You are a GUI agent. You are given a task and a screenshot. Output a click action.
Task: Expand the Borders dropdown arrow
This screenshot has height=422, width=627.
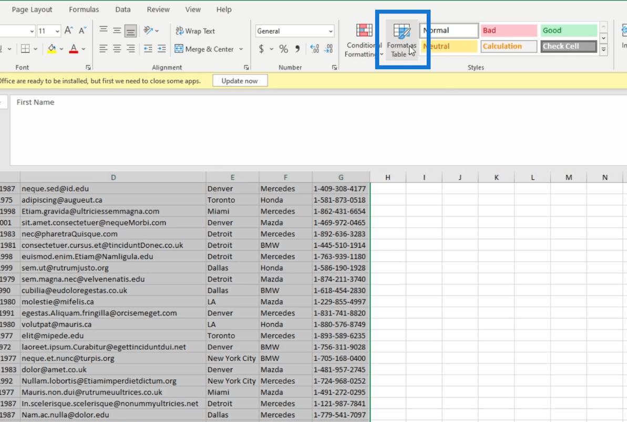36,49
